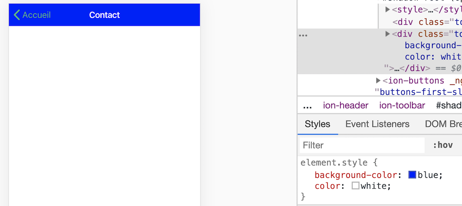Click the ellipsis beside selected DOM row

pyautogui.click(x=303, y=35)
